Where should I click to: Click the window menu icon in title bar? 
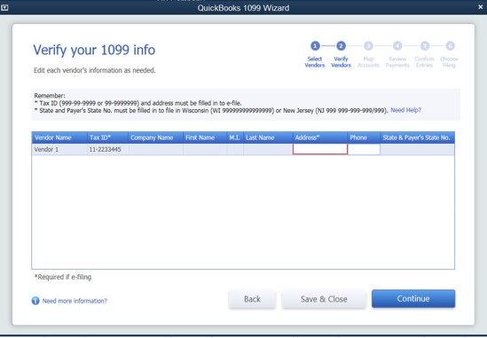pyautogui.click(x=4, y=7)
